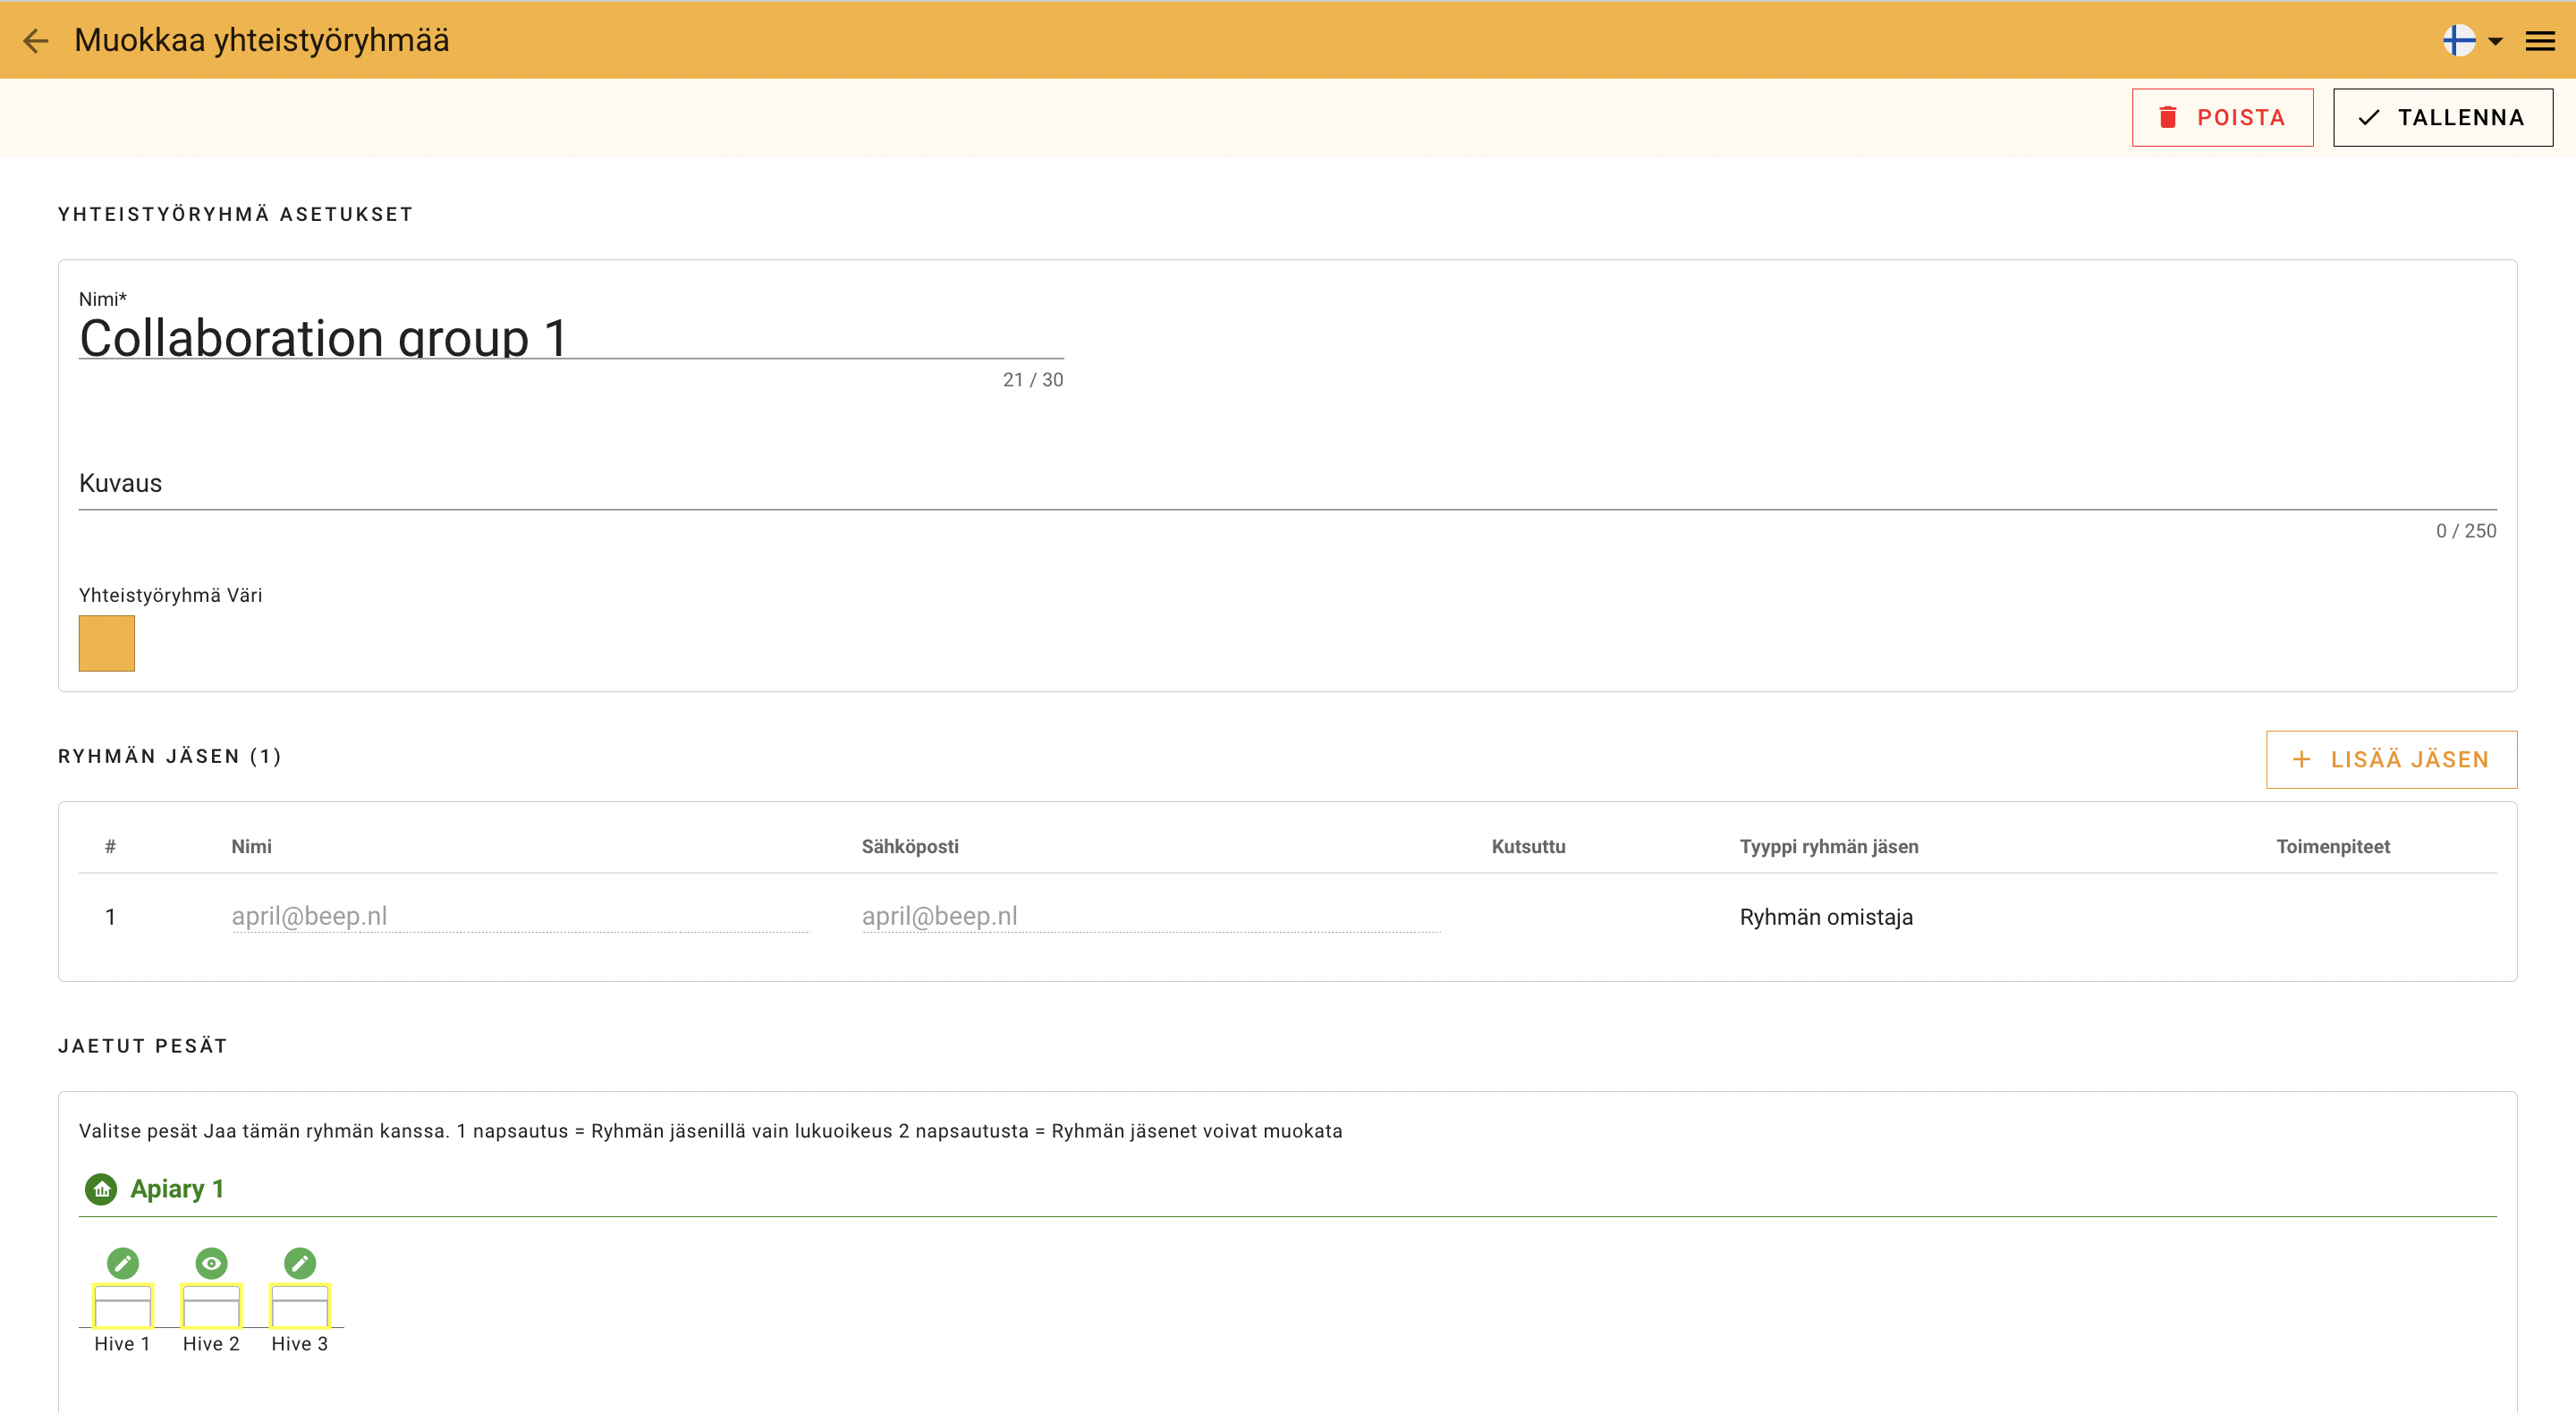
Task: Click the edit pencil badge above Hive 3
Action: [300, 1263]
